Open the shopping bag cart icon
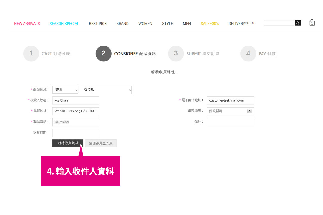Screen dimensions: 323x215 coord(312,23)
